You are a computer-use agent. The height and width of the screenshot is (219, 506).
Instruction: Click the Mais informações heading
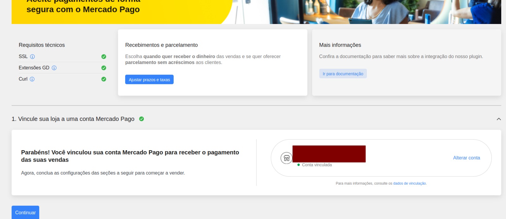tap(340, 45)
